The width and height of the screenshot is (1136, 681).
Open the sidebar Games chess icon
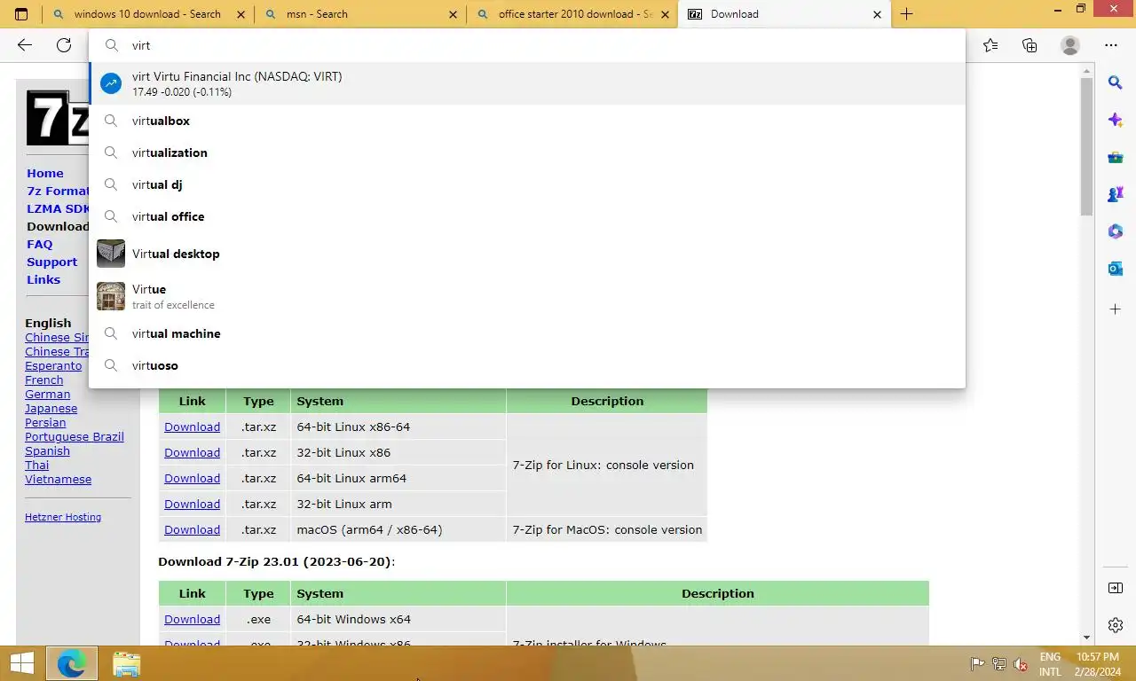click(x=1116, y=194)
